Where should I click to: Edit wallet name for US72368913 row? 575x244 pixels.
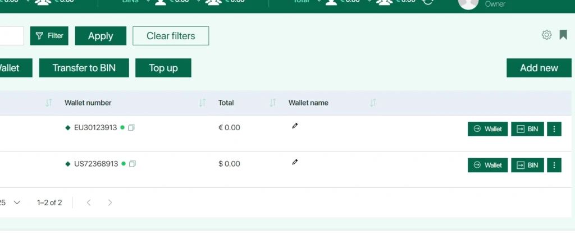point(295,162)
